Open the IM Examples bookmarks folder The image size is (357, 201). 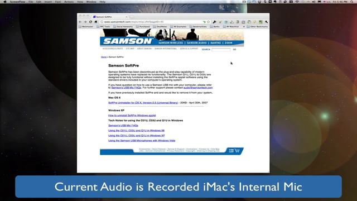pos(178,27)
